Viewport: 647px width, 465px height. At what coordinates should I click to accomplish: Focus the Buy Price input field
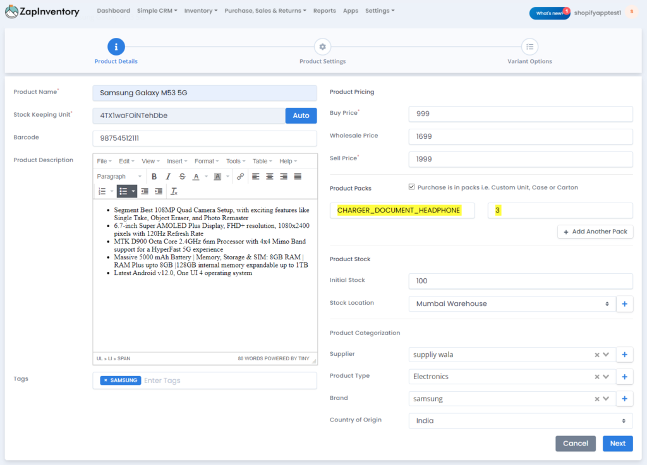coord(521,114)
